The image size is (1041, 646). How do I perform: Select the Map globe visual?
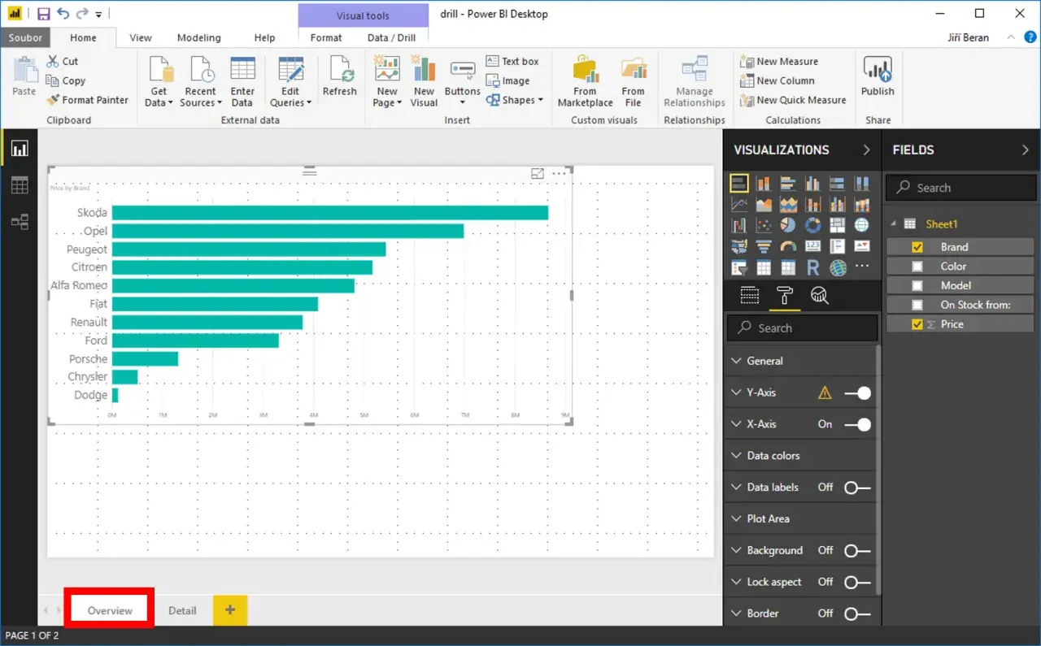pos(862,225)
